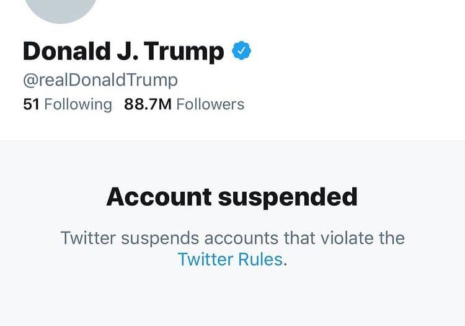The height and width of the screenshot is (326, 465).
Task: Click the 88.7M follower count number
Action: pyautogui.click(x=148, y=104)
